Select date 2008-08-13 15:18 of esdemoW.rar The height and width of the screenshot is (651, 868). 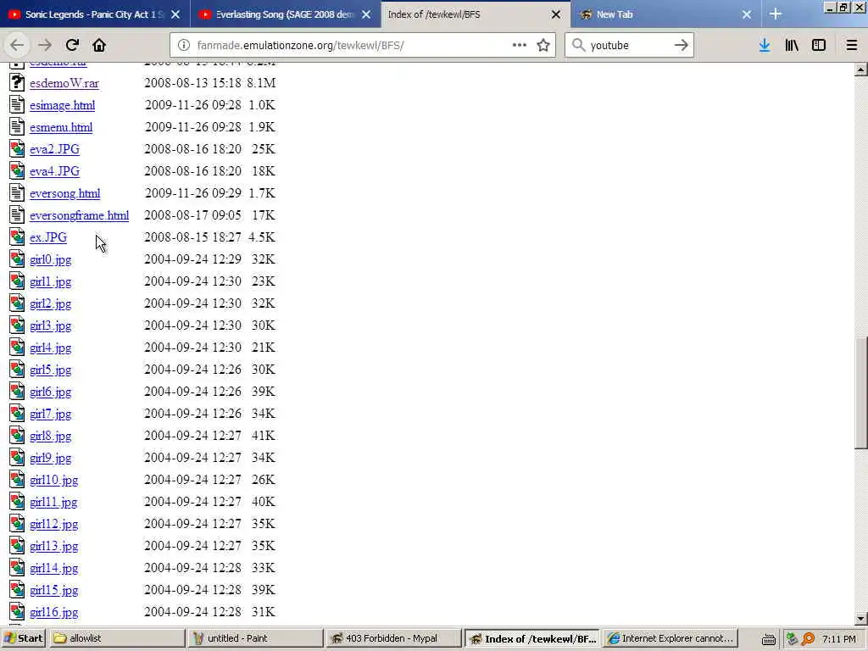pyautogui.click(x=192, y=83)
